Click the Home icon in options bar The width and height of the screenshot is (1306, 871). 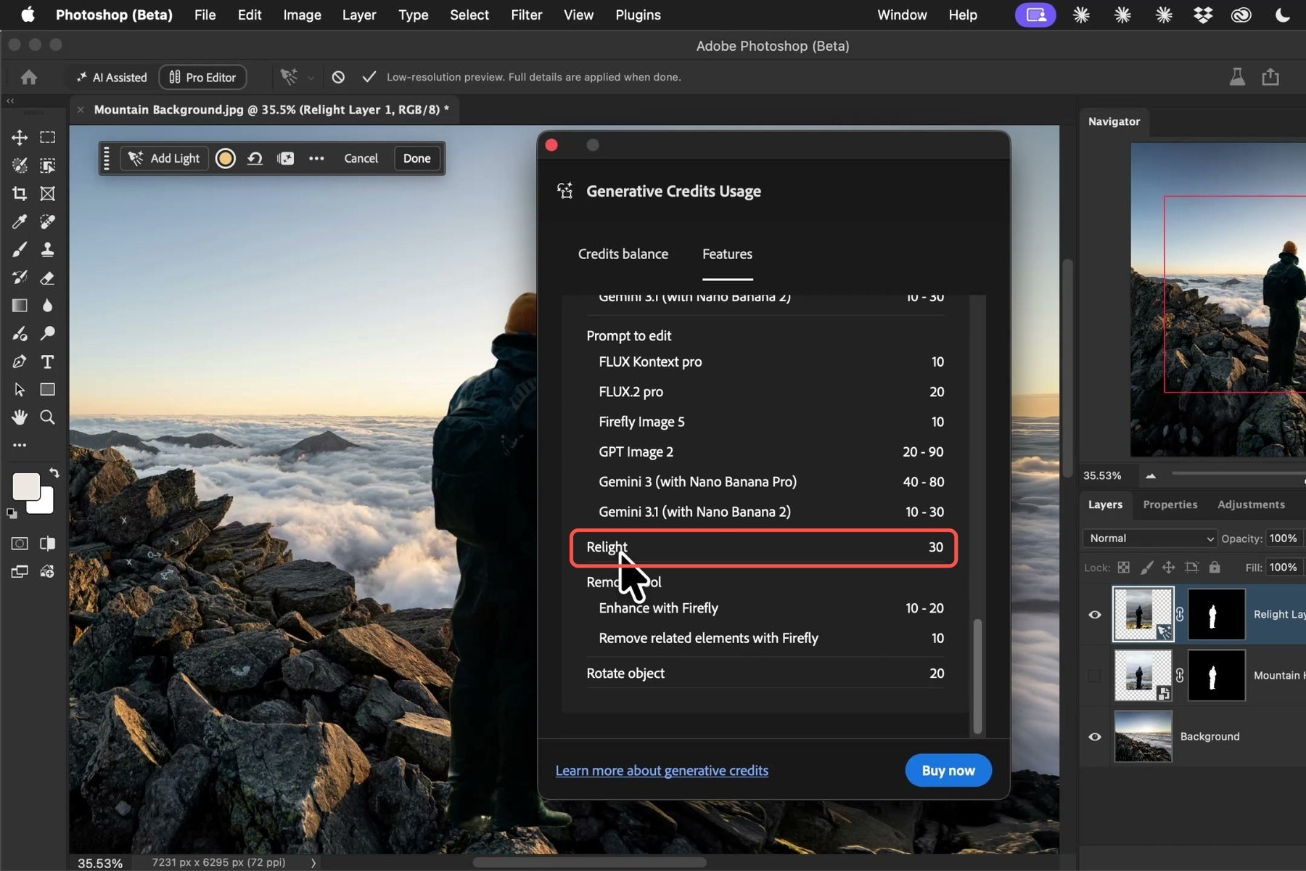click(x=29, y=77)
